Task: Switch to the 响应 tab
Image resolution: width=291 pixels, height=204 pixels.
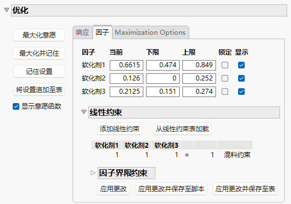Action: [x=83, y=33]
